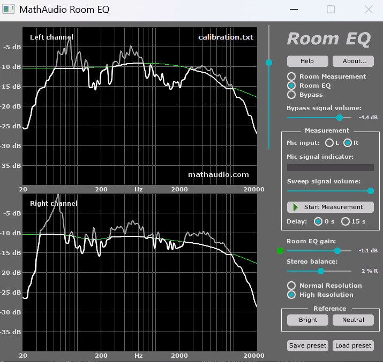Maximize the MathAudio Room EQ window
This screenshot has width=383, height=362.
pyautogui.click(x=331, y=10)
